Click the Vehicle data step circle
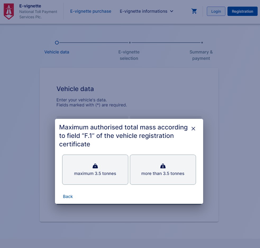This screenshot has height=248, width=260. point(57,43)
